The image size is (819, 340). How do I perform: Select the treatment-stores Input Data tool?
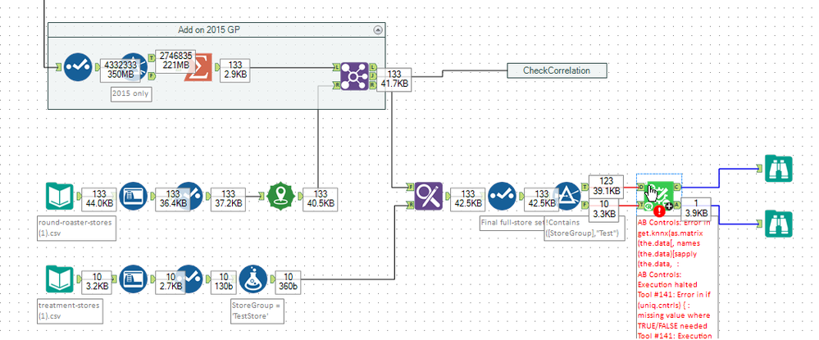point(60,279)
